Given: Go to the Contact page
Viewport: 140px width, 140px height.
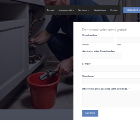Looking at the screenshot, I should tap(114, 10).
